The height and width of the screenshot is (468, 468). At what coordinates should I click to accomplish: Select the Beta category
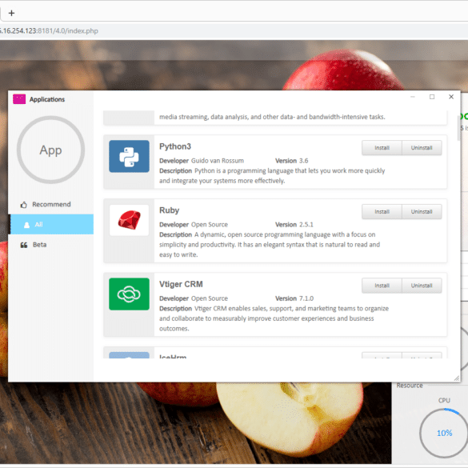click(50, 245)
